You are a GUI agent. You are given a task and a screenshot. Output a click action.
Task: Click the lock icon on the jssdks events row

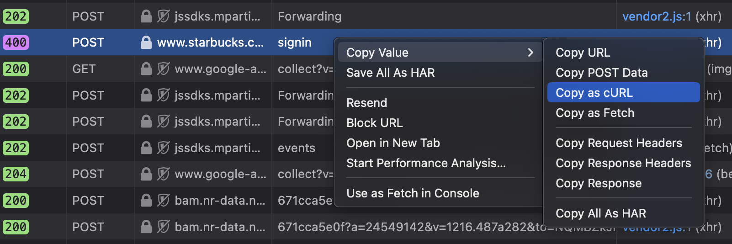pyautogui.click(x=146, y=148)
